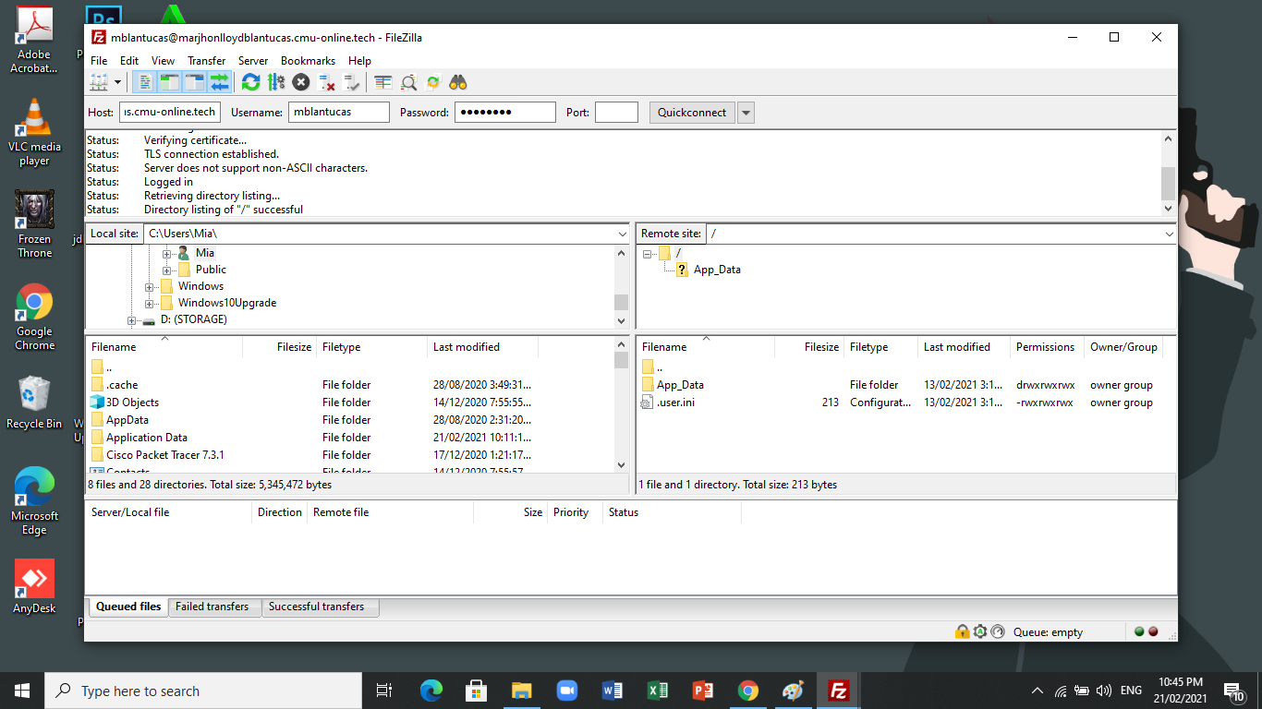The width and height of the screenshot is (1262, 709).
Task: Disconnect from the current server
Action: (326, 83)
